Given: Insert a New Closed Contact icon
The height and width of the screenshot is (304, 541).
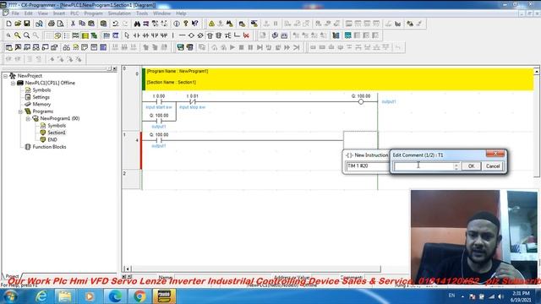Looking at the screenshot, I should coord(145,35).
